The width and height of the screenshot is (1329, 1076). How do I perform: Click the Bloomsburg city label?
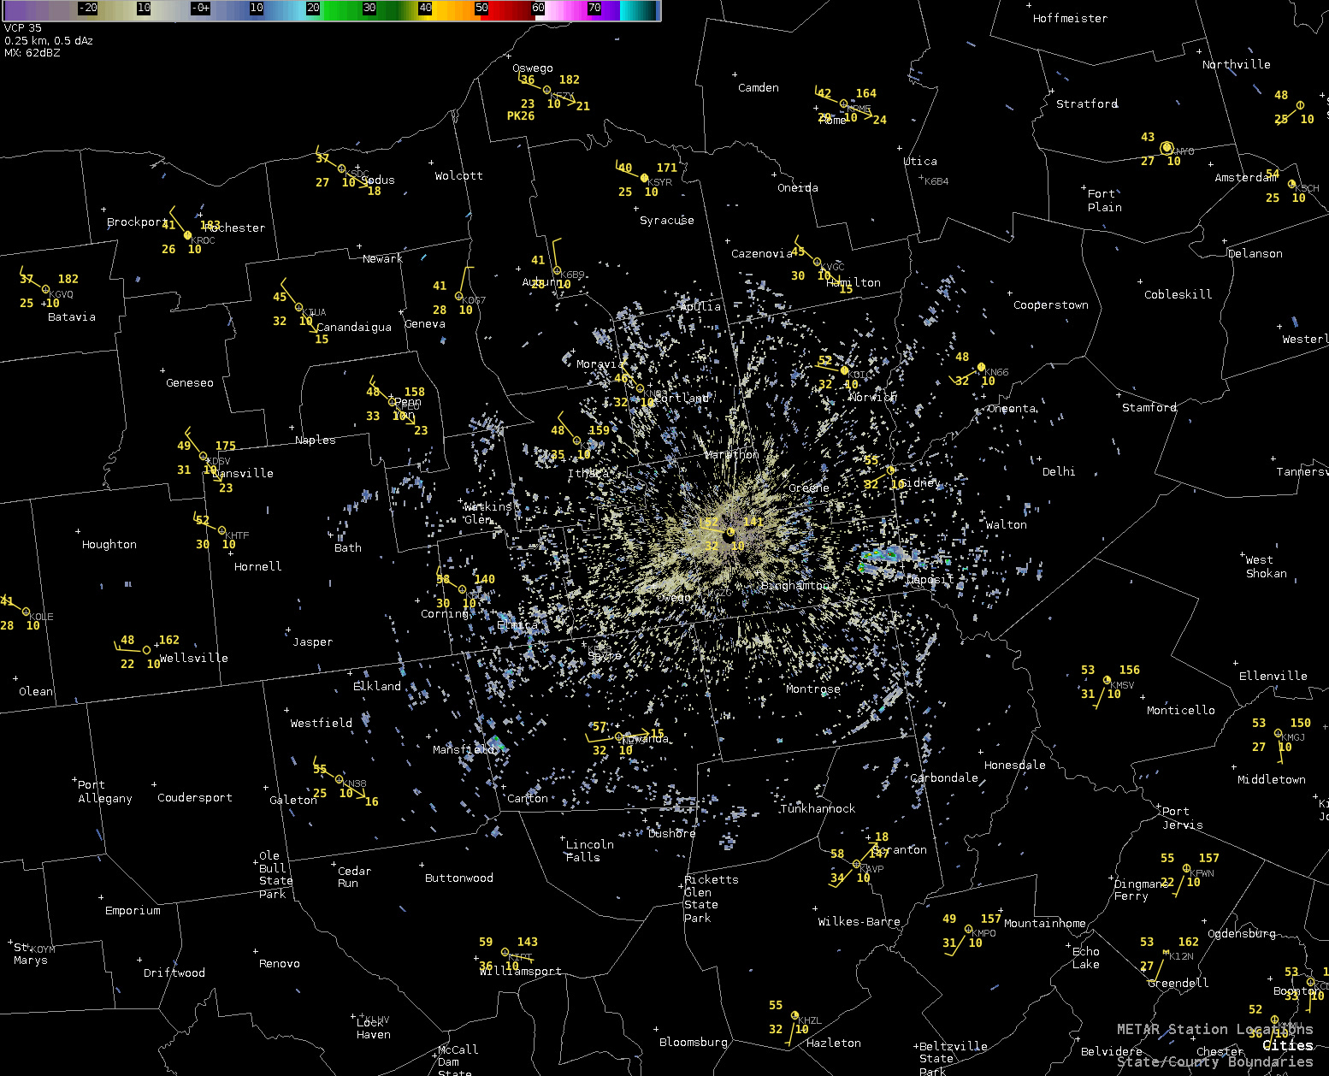(x=694, y=1043)
